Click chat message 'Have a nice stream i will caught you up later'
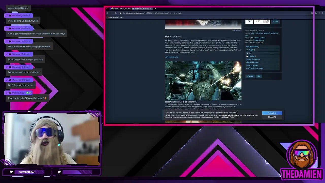This screenshot has width=325, height=183. pos(29,47)
